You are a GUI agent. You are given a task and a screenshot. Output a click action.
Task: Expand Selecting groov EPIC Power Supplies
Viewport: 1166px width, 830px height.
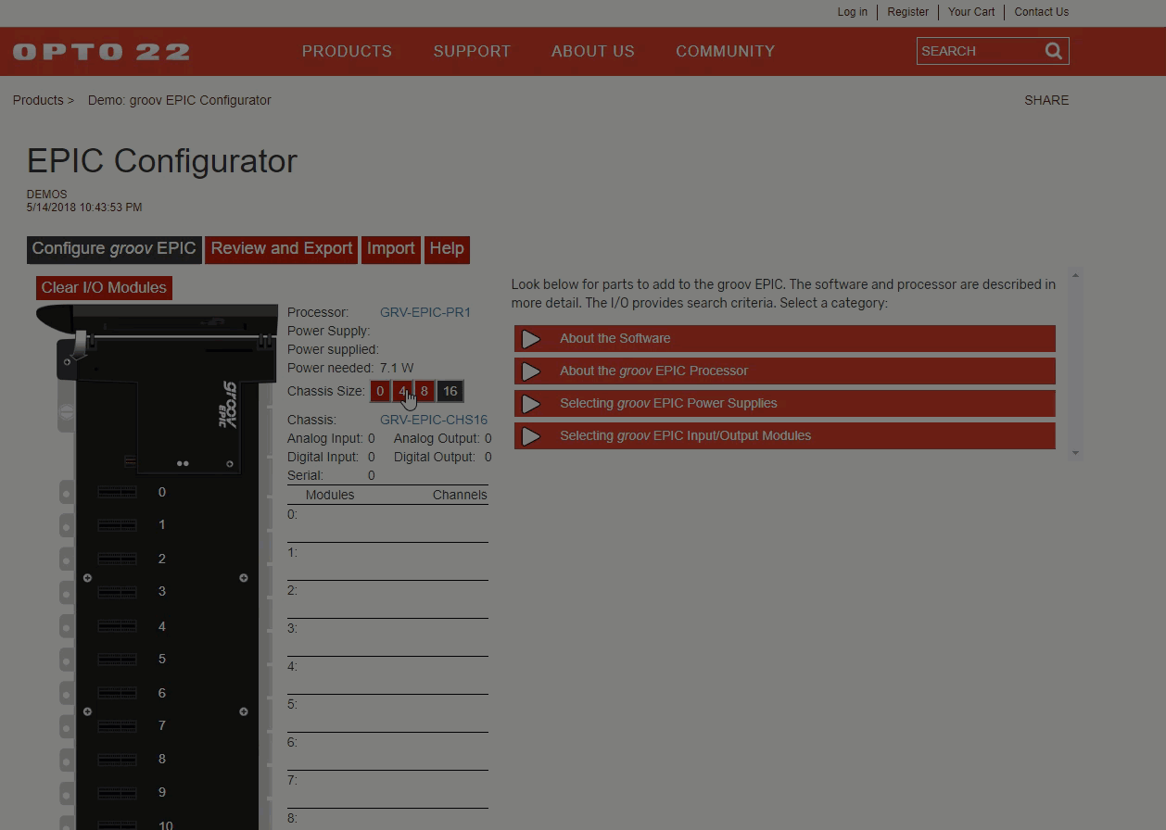point(784,403)
